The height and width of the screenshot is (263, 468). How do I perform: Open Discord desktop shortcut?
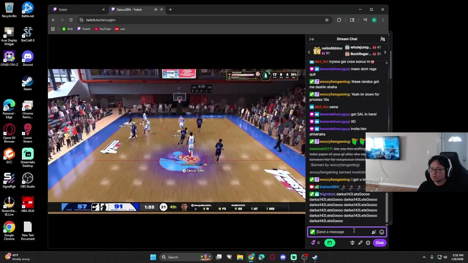click(x=27, y=59)
